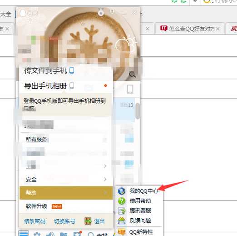
Task: Click the 腾讯客服 support icon
Action: coord(122,211)
